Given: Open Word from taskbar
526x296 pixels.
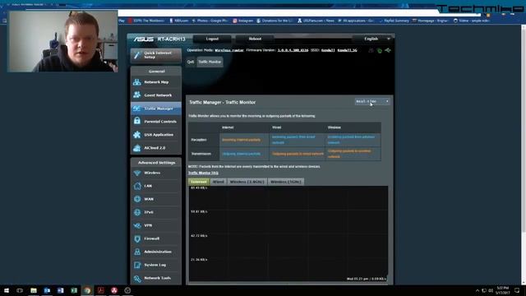Looking at the screenshot, I should (60, 290).
